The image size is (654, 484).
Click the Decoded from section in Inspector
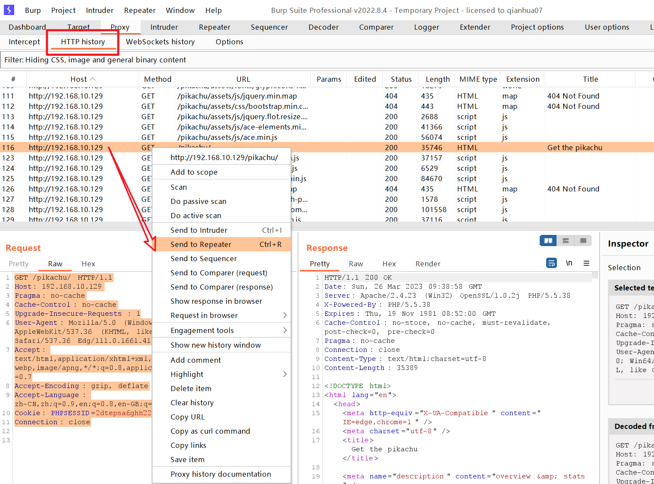pos(632,426)
